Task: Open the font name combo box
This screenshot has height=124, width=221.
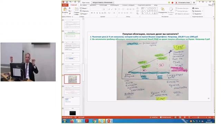Action: (96, 9)
